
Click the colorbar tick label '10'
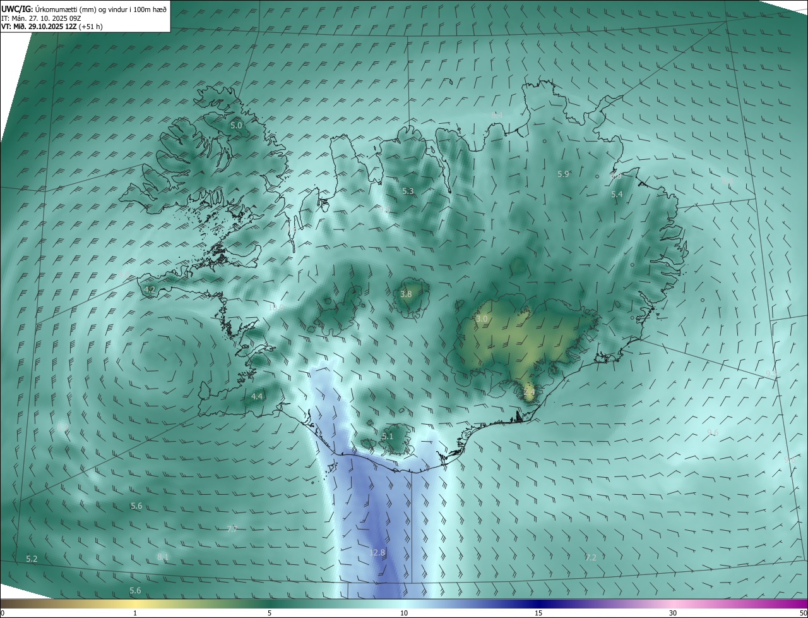[404, 613]
